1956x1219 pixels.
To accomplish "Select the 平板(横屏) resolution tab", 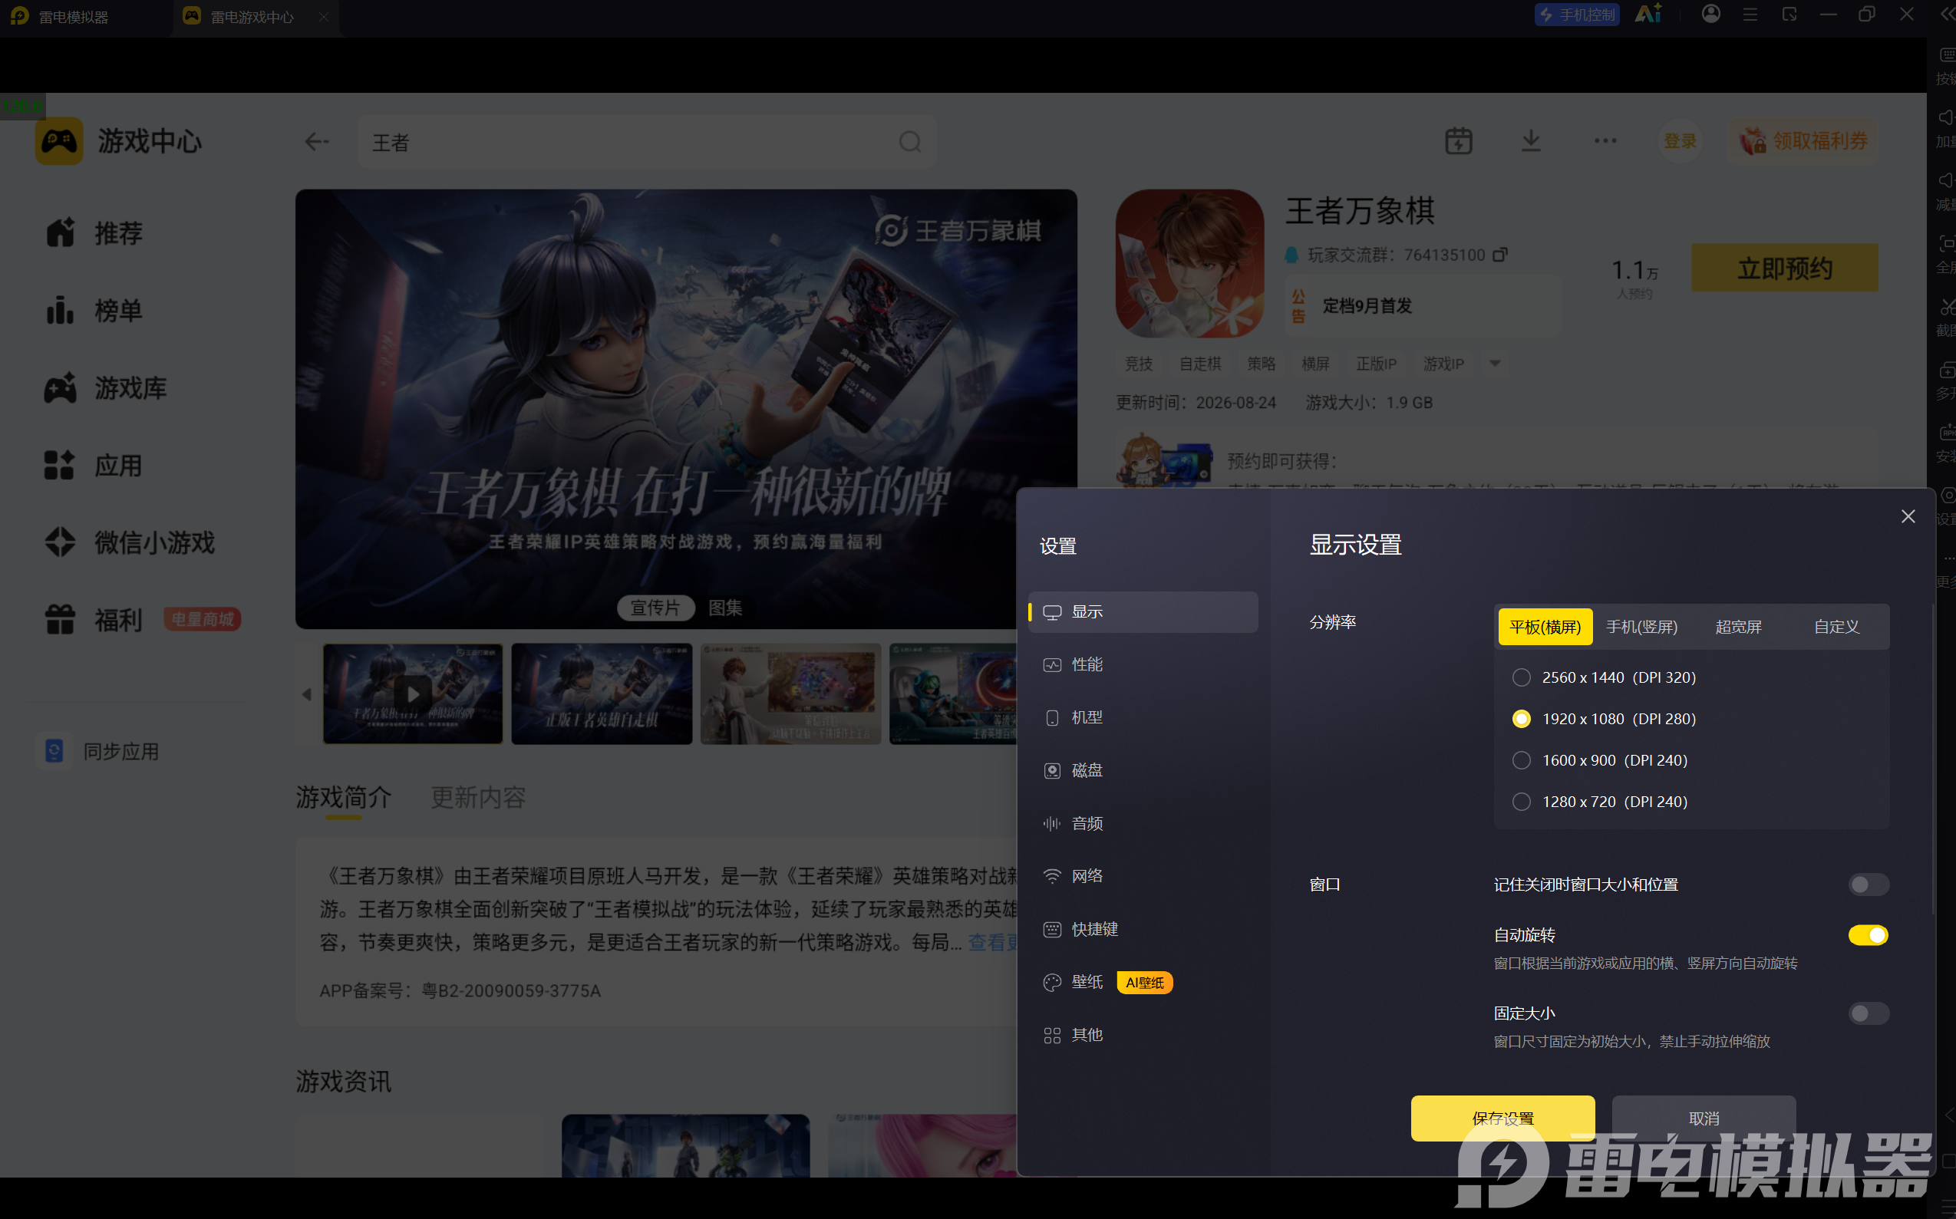I will [1545, 627].
